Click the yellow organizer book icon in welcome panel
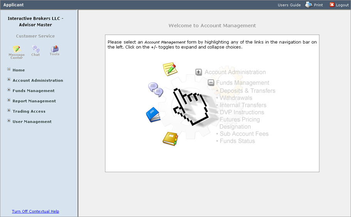This screenshot has height=217, width=351. coord(170,139)
